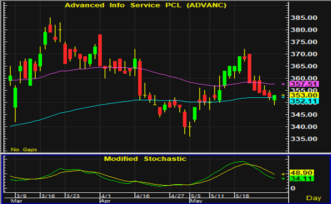Click the Apr month label
This screenshot has width=331, height=204.
(x=106, y=201)
